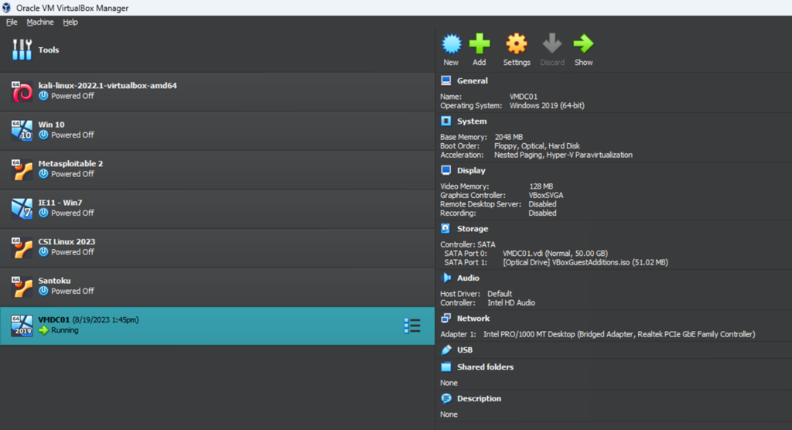792x430 pixels.
Task: Click the Storage section disk icon
Action: pos(445,228)
